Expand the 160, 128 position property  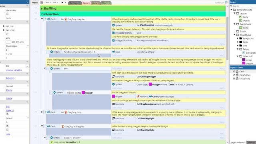click(x=4, y=26)
